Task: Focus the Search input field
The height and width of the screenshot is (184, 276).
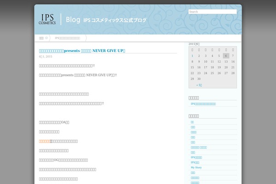Action: click(x=213, y=11)
